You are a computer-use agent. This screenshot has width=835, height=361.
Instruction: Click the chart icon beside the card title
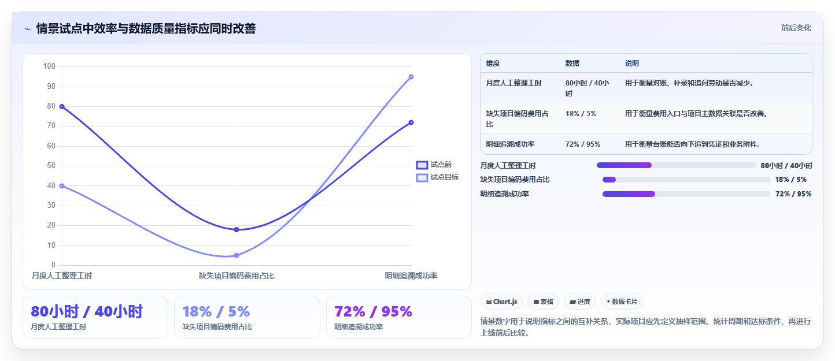[27, 29]
